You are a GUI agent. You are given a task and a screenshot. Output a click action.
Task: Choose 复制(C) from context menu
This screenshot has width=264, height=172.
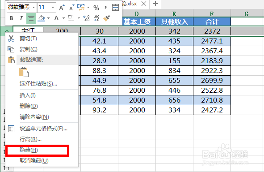click(42, 49)
